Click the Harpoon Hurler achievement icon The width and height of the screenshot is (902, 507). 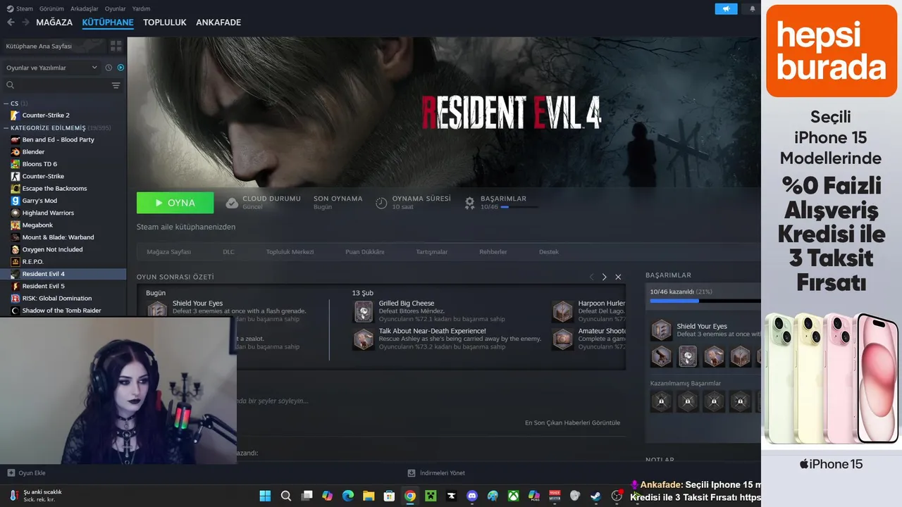click(563, 311)
